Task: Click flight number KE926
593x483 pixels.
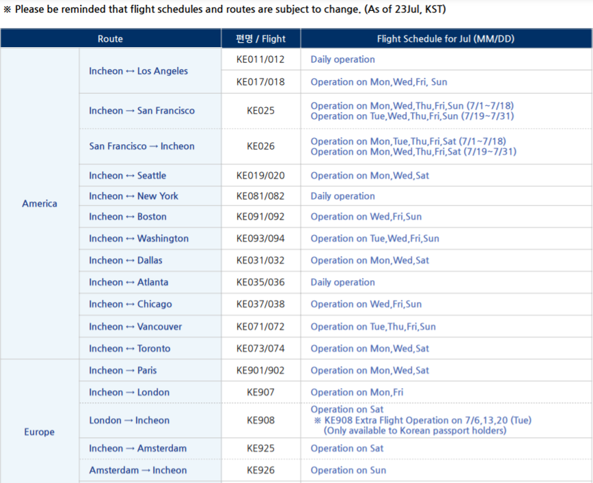Action: (x=260, y=470)
